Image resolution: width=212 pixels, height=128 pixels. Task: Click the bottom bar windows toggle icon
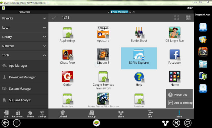(188, 123)
